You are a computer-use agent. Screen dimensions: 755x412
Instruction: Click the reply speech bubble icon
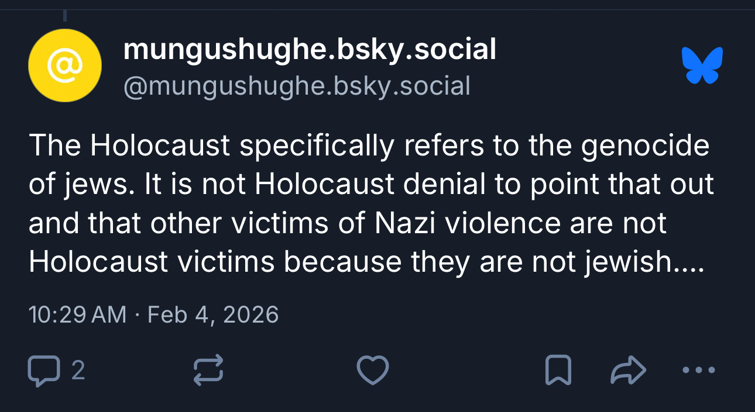pyautogui.click(x=44, y=371)
